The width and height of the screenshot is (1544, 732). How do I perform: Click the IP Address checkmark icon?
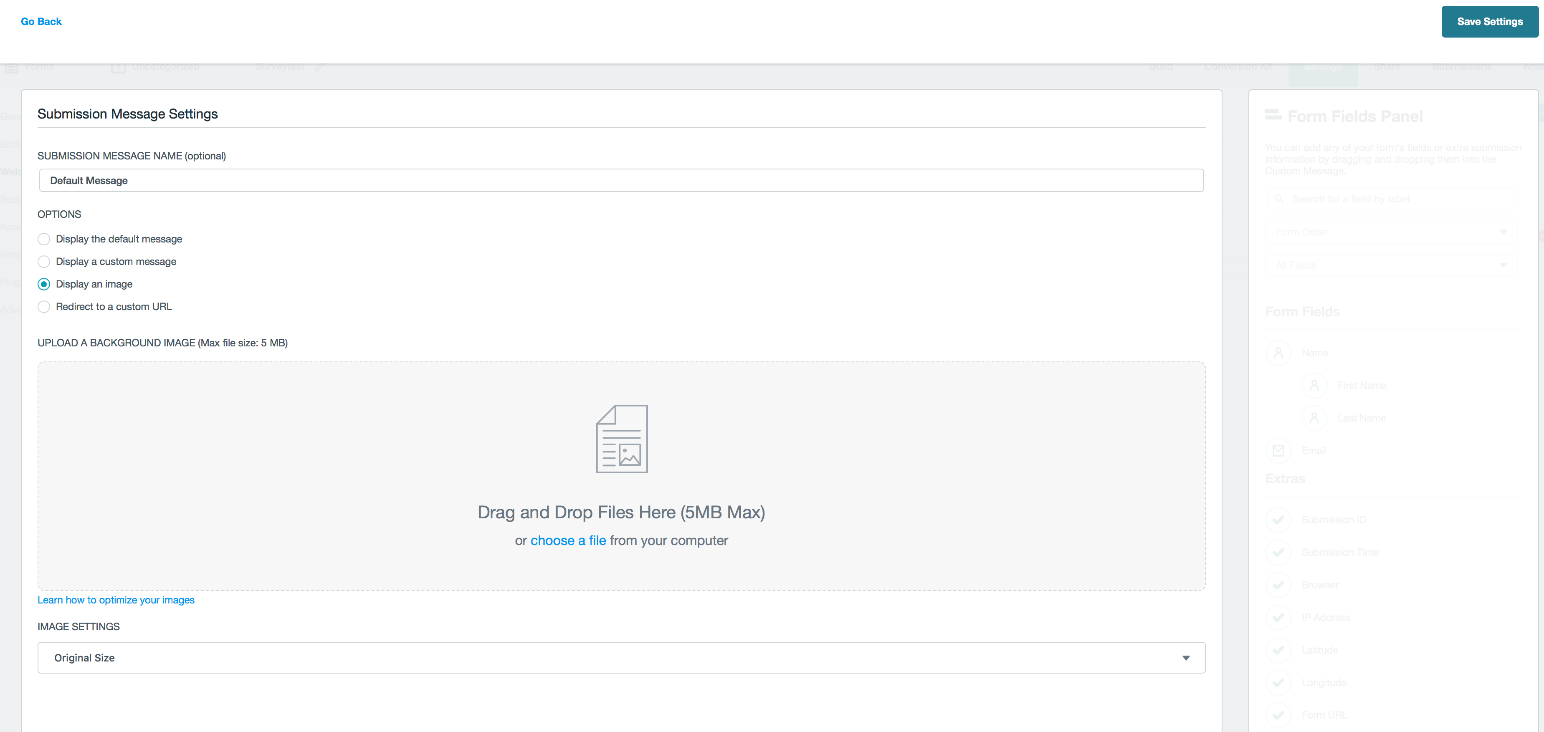click(x=1278, y=617)
